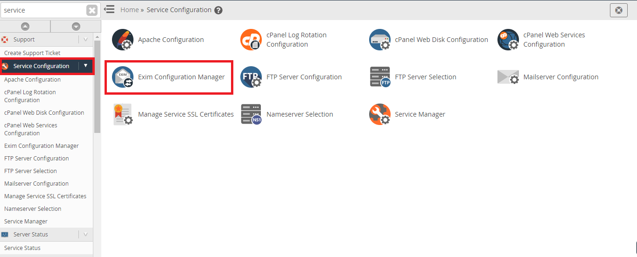The image size is (637, 257).
Task: Open the cPanel Web Disk Configuration icon
Action: 379,40
